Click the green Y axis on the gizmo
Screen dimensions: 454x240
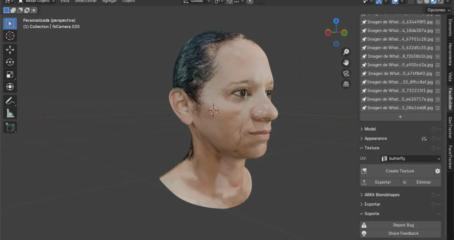point(344,33)
